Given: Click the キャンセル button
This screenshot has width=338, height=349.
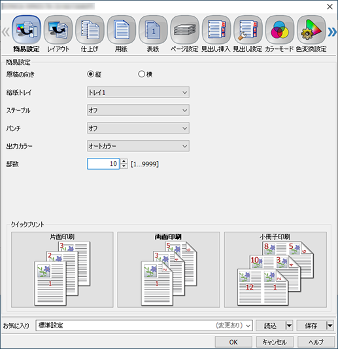Looking at the screenshot, I should (275, 342).
